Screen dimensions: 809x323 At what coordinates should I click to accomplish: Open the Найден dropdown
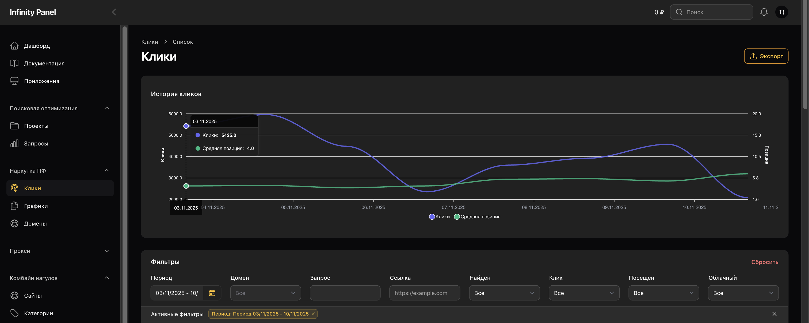tap(504, 293)
